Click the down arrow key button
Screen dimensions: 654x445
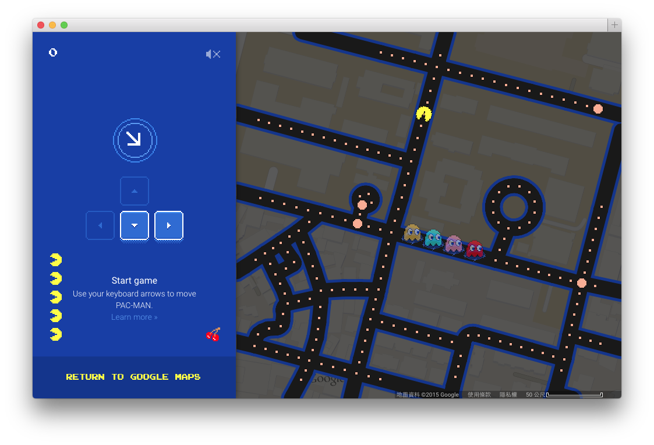[x=135, y=225]
